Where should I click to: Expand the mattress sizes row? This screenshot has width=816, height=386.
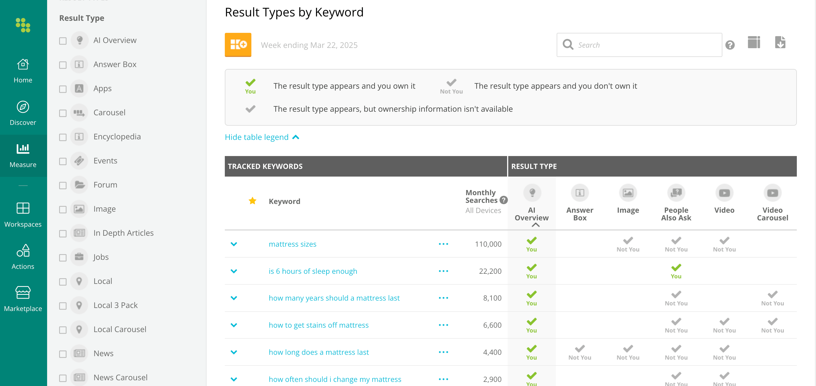click(x=234, y=244)
